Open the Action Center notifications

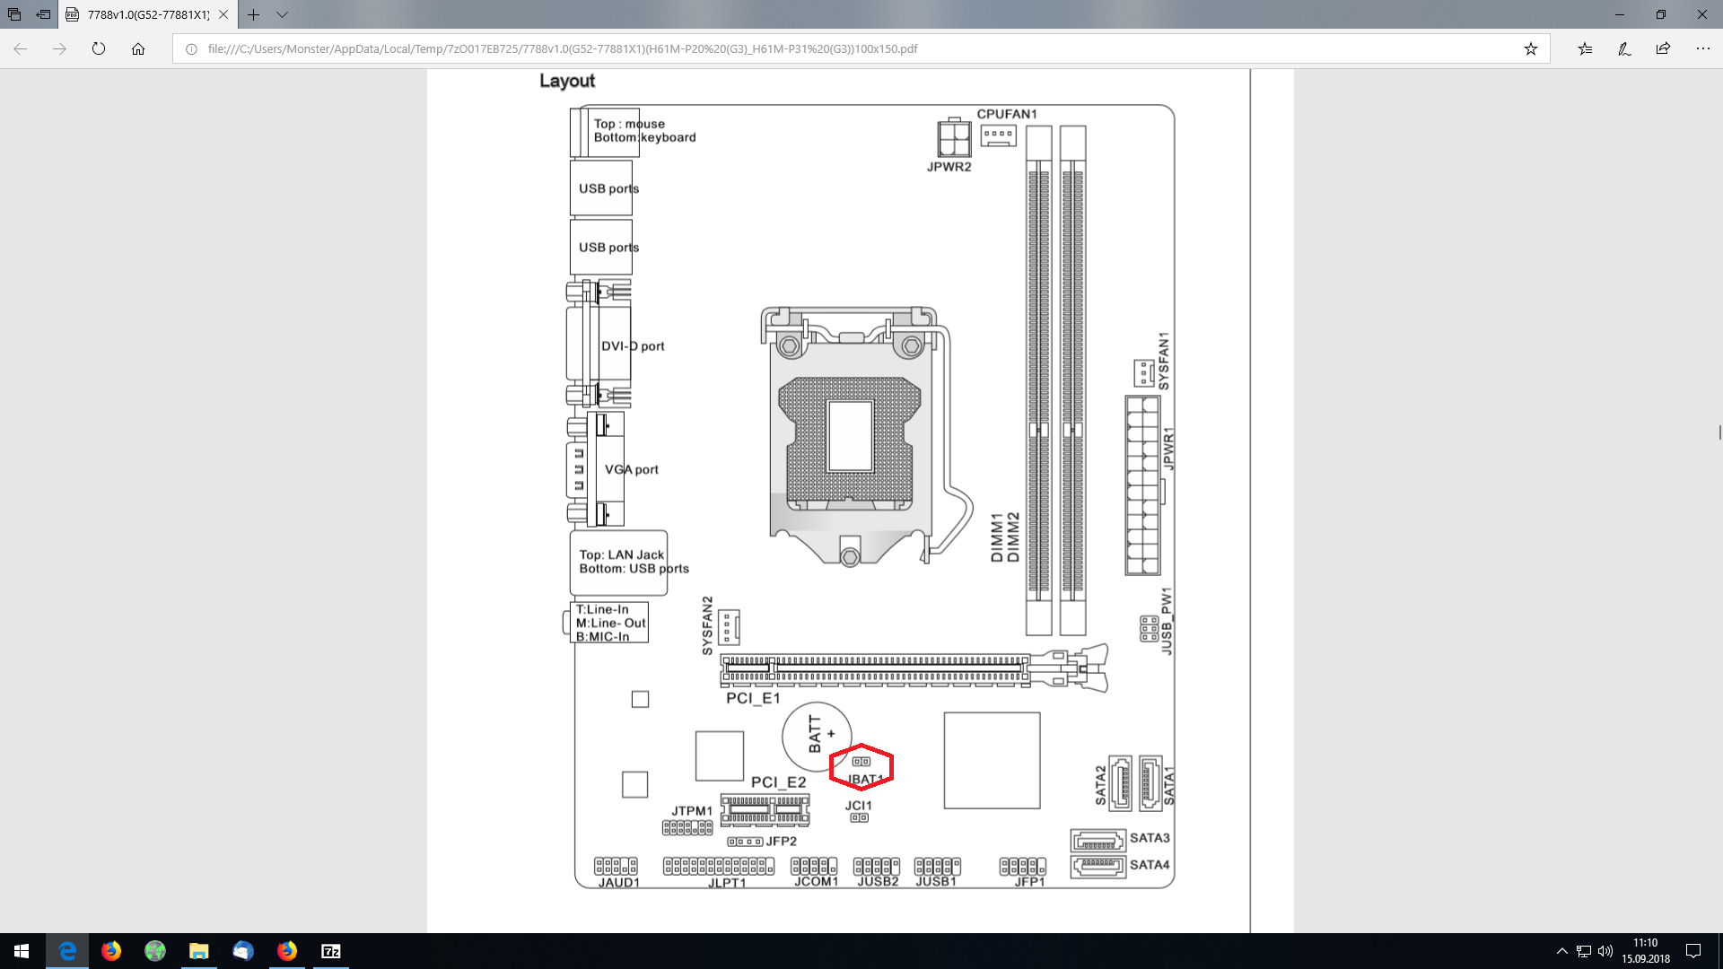pyautogui.click(x=1693, y=951)
